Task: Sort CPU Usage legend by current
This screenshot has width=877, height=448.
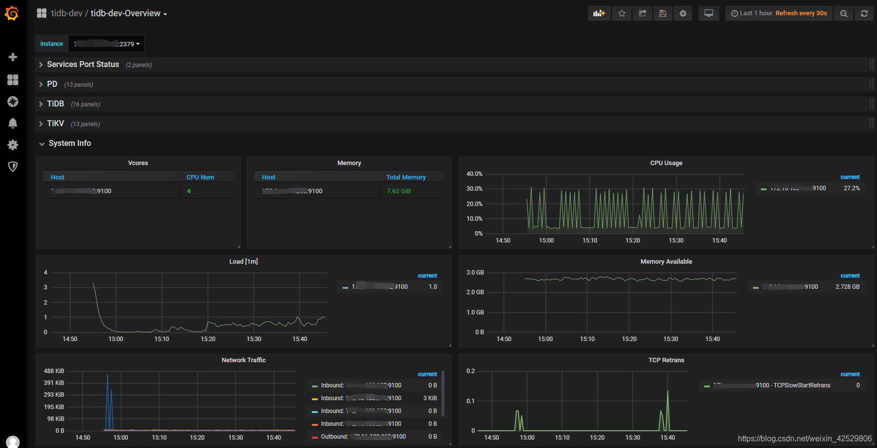Action: [850, 177]
